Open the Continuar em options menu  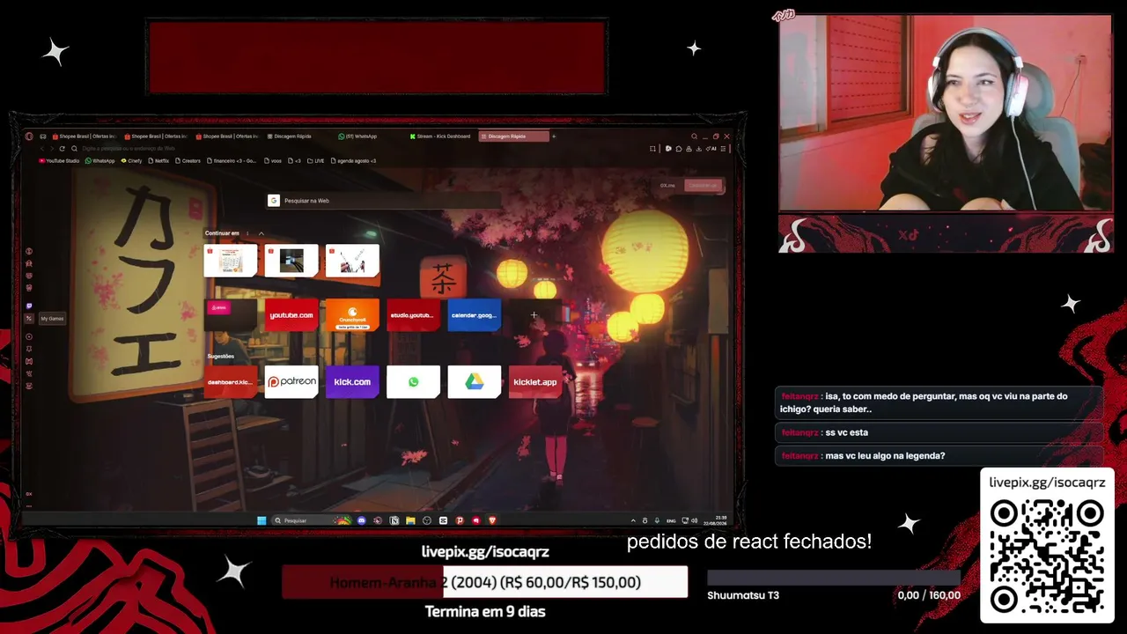(247, 233)
